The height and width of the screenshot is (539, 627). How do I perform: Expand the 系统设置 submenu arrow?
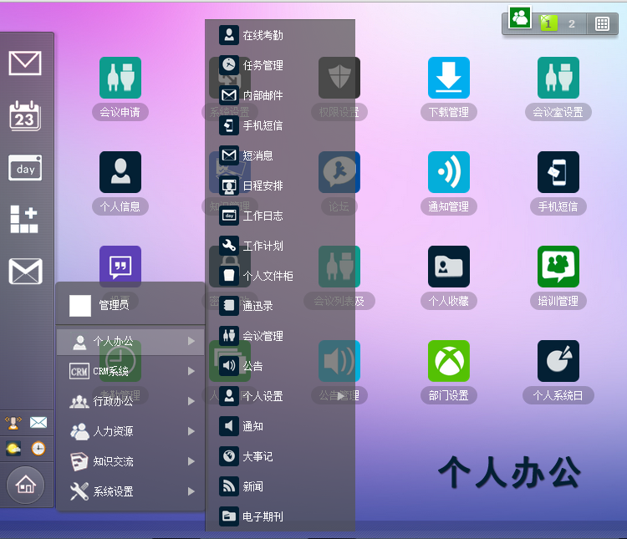click(x=191, y=491)
